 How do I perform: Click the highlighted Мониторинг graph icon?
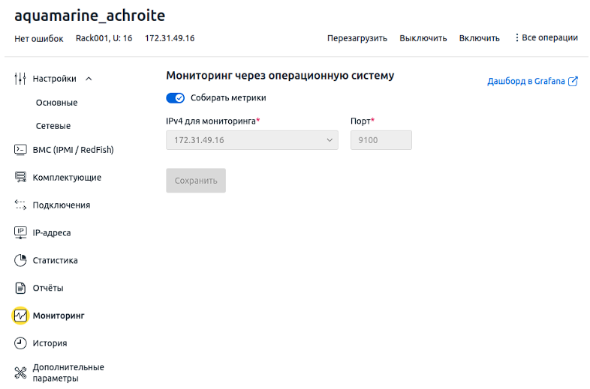(20, 316)
